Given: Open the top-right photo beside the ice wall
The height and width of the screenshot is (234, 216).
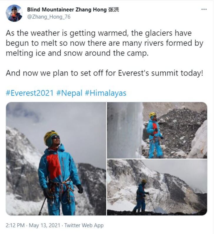Looking at the screenshot, I should [157, 130].
